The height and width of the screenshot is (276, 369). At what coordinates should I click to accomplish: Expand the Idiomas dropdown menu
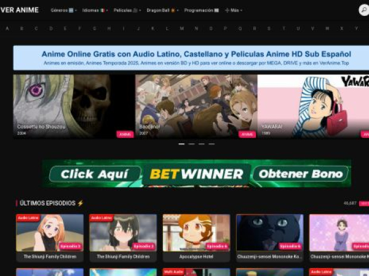click(x=93, y=10)
